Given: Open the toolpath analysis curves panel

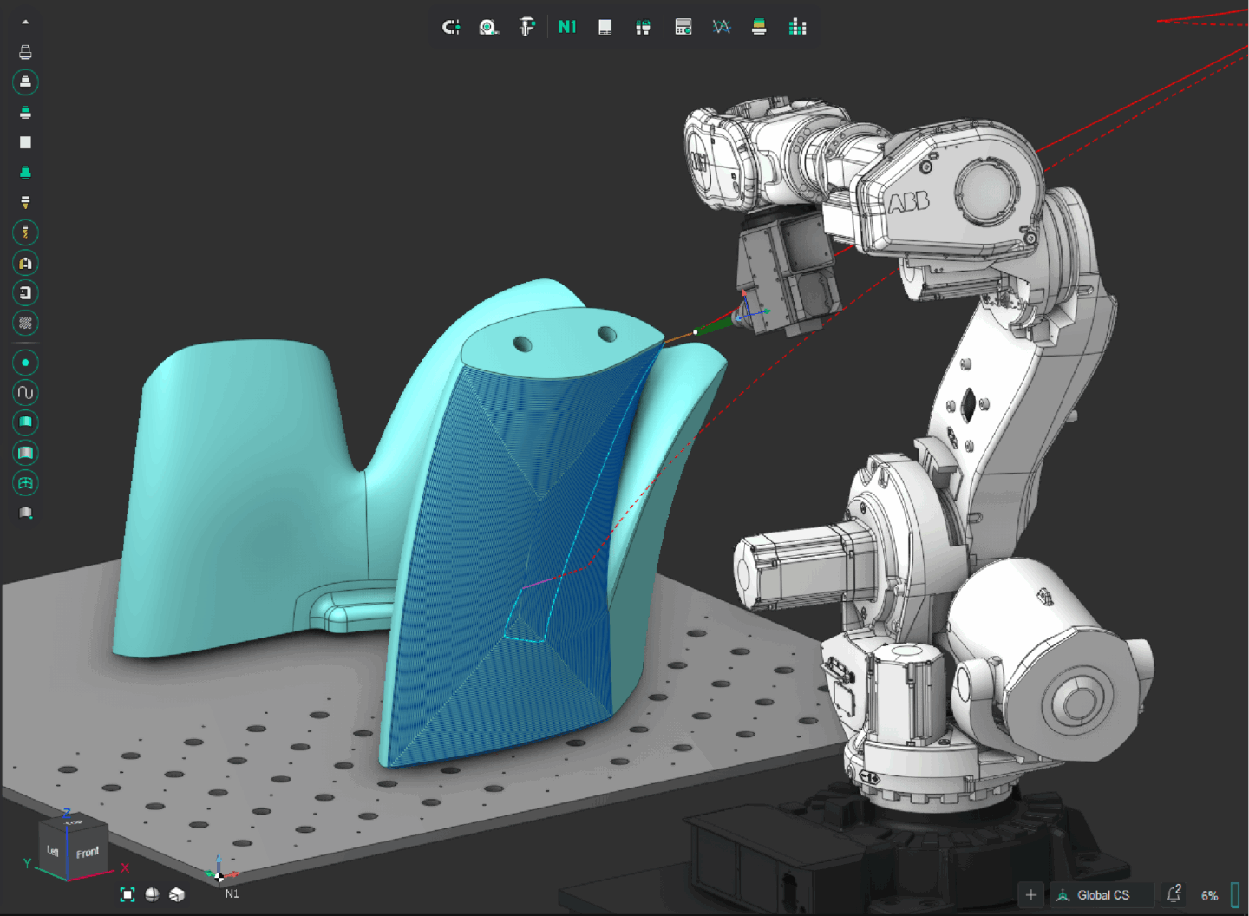Looking at the screenshot, I should [x=722, y=26].
